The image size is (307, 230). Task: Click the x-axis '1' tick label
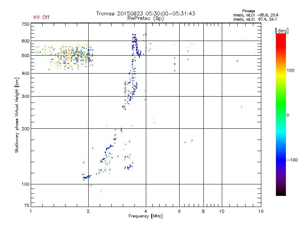31,211
